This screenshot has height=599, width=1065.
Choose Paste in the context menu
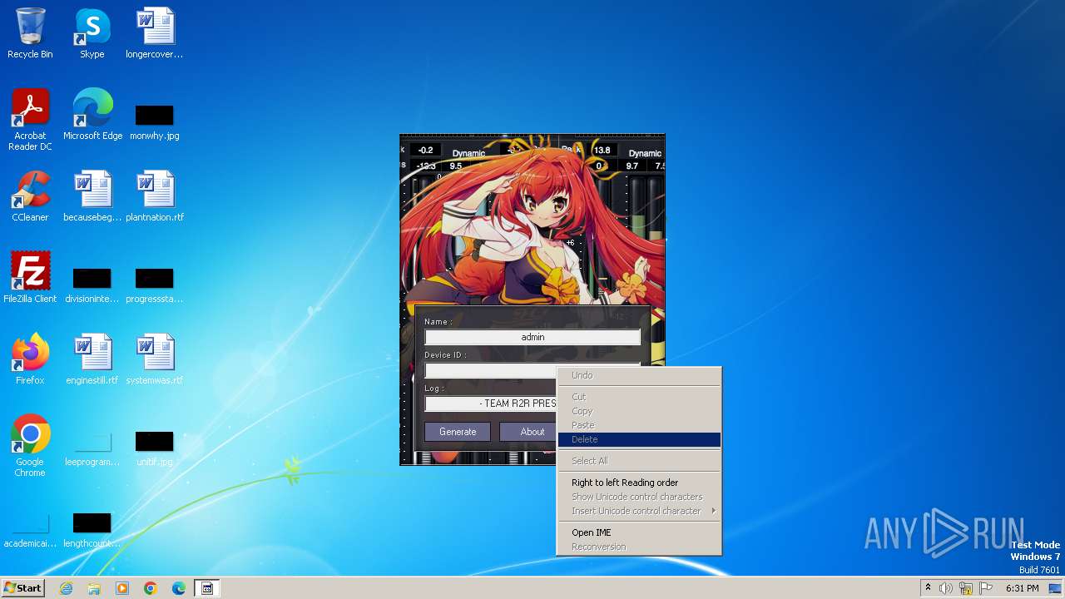[639, 425]
